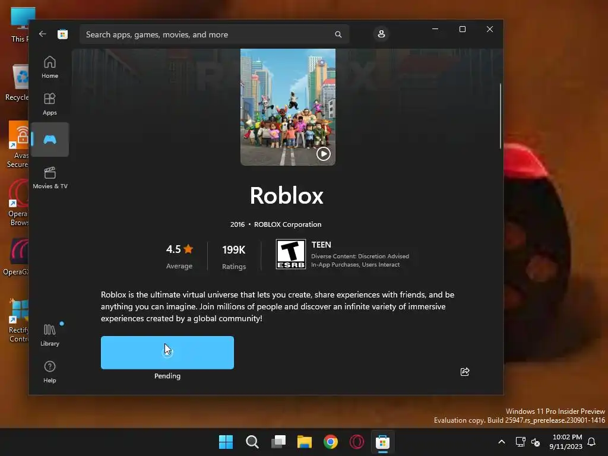The image size is (608, 456).
Task: Close the Microsoft Store window
Action: point(490,29)
